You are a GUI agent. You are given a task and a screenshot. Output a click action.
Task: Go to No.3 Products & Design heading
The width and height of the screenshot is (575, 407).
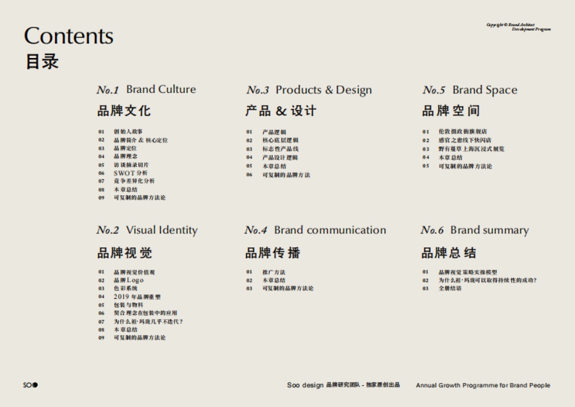(x=309, y=90)
